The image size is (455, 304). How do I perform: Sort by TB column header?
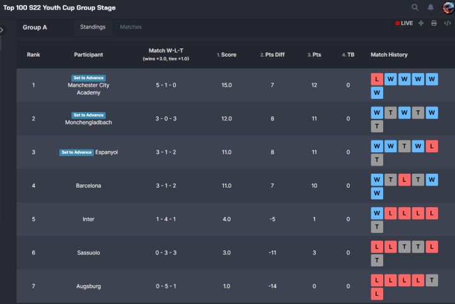tap(350, 55)
